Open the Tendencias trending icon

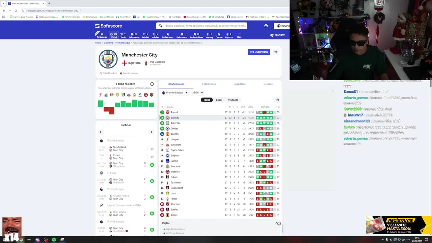tap(102, 35)
